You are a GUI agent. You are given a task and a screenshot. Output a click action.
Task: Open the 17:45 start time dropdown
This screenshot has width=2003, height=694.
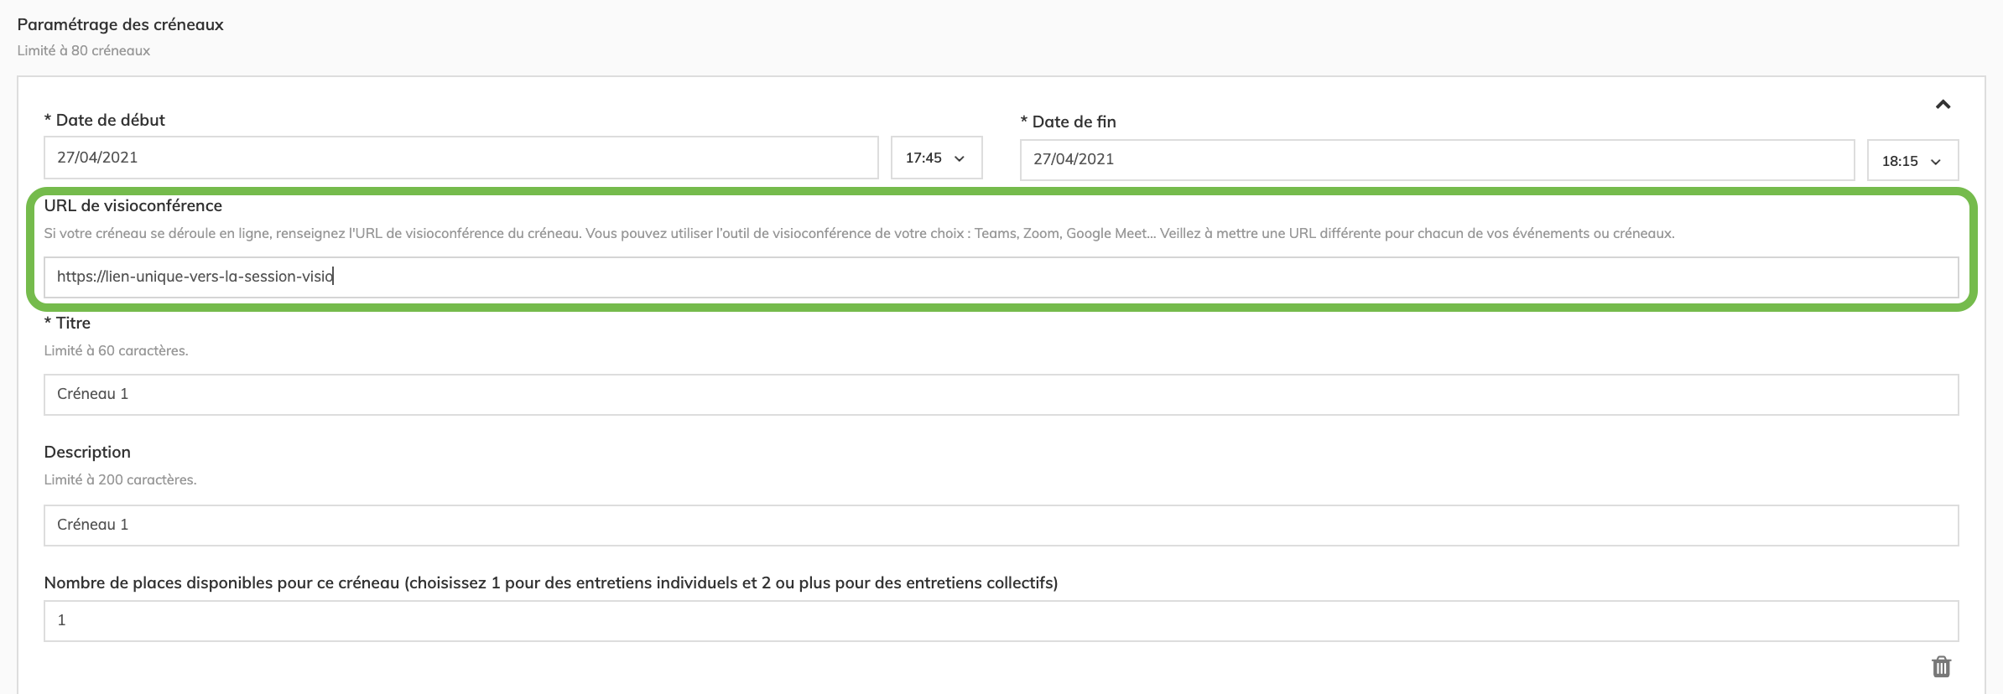click(x=935, y=158)
